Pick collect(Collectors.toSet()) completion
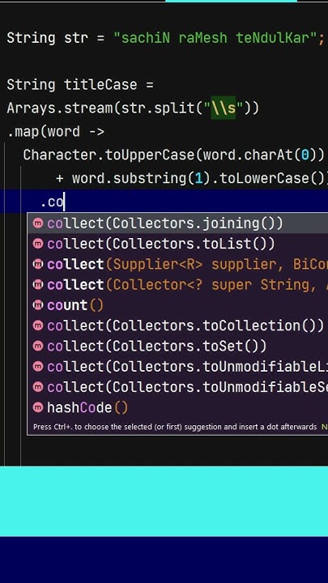328x583 pixels. point(177,347)
